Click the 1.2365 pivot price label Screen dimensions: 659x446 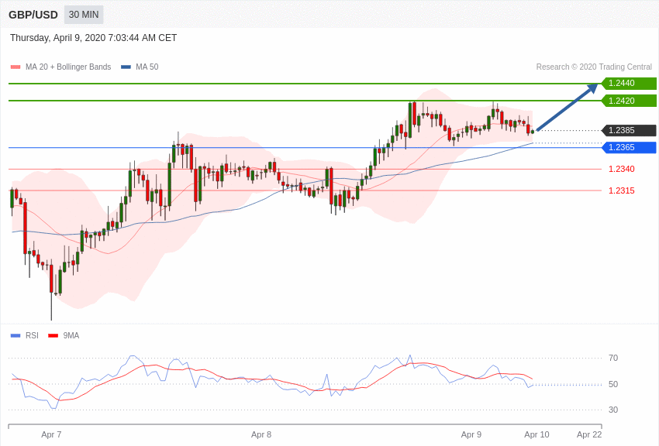coord(629,147)
